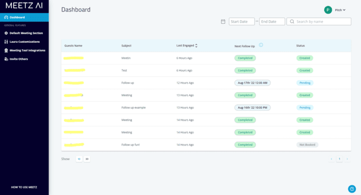Click the Not Booked status badge
This screenshot has height=195, width=361.
click(307, 145)
